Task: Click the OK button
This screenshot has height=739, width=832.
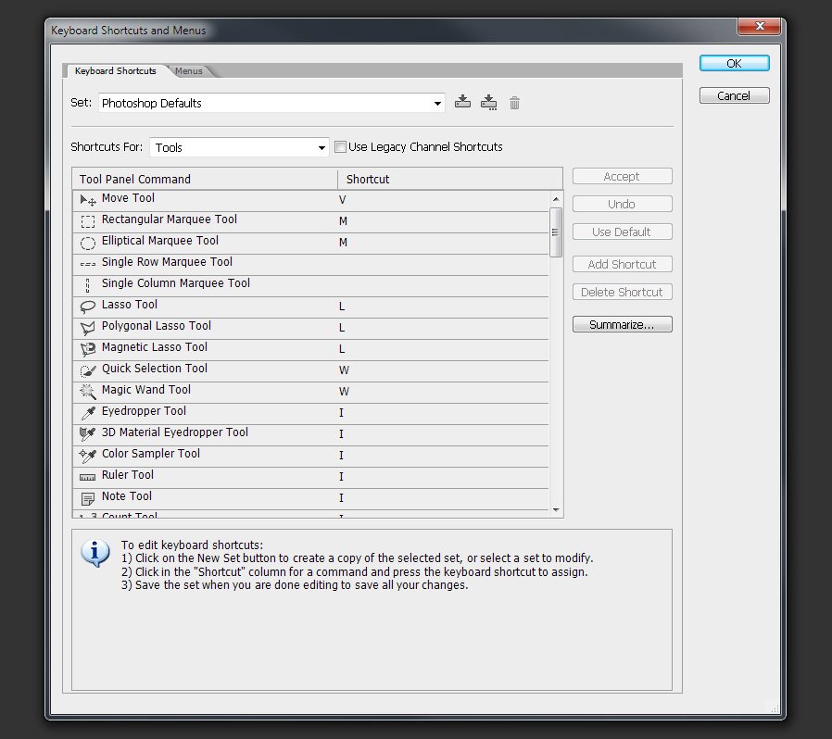Action: (735, 64)
